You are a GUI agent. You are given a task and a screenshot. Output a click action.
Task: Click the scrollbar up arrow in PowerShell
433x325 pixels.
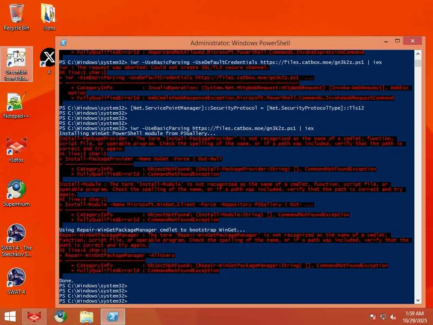coord(418,54)
